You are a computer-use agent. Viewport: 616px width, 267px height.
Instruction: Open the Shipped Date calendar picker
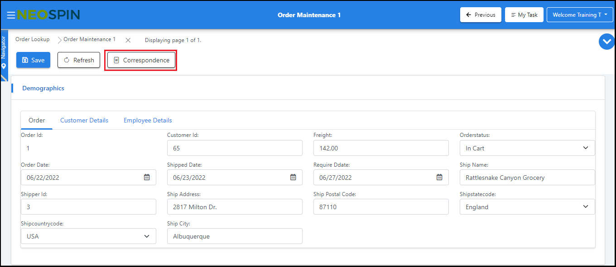click(x=293, y=177)
